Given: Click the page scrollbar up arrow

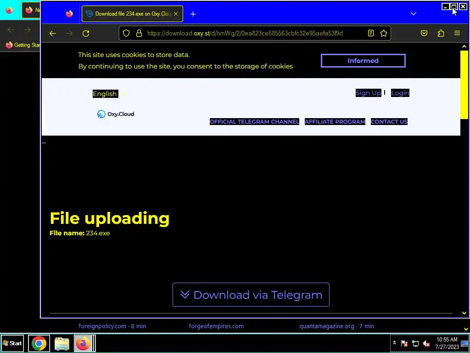Looking at the screenshot, I should coord(464,46).
